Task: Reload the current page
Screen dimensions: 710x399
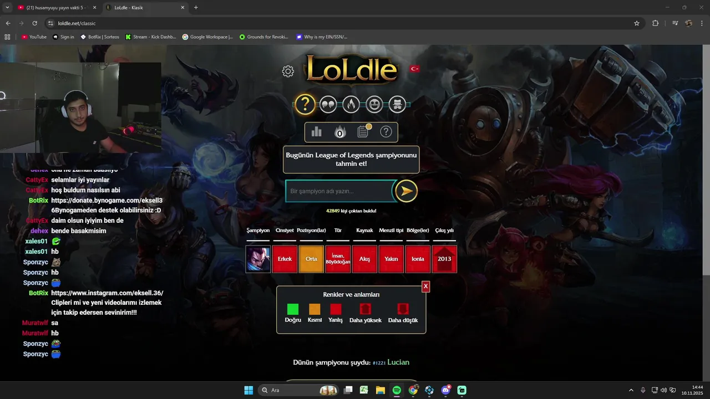Action: 34,23
